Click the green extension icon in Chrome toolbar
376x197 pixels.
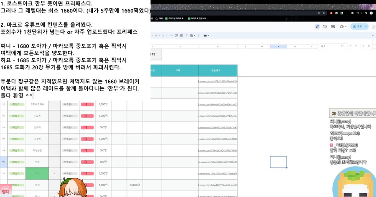tap(342, 13)
